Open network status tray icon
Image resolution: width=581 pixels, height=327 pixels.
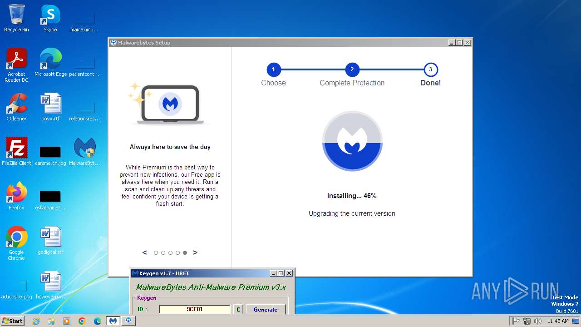527,321
